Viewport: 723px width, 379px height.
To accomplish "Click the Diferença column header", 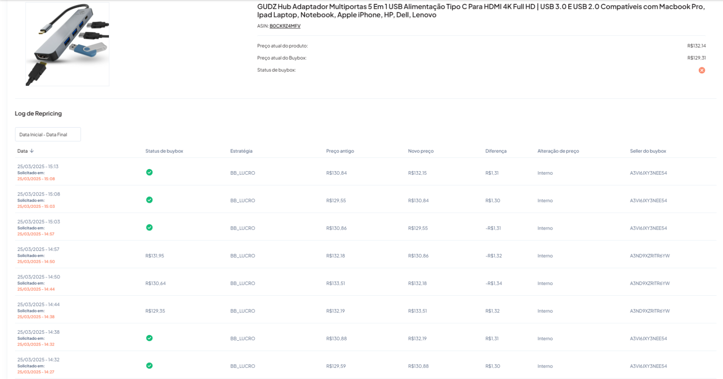I will point(496,151).
